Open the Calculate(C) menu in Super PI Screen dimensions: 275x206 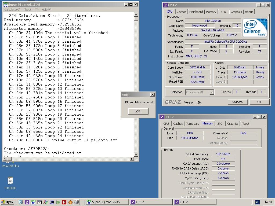(x=12, y=10)
